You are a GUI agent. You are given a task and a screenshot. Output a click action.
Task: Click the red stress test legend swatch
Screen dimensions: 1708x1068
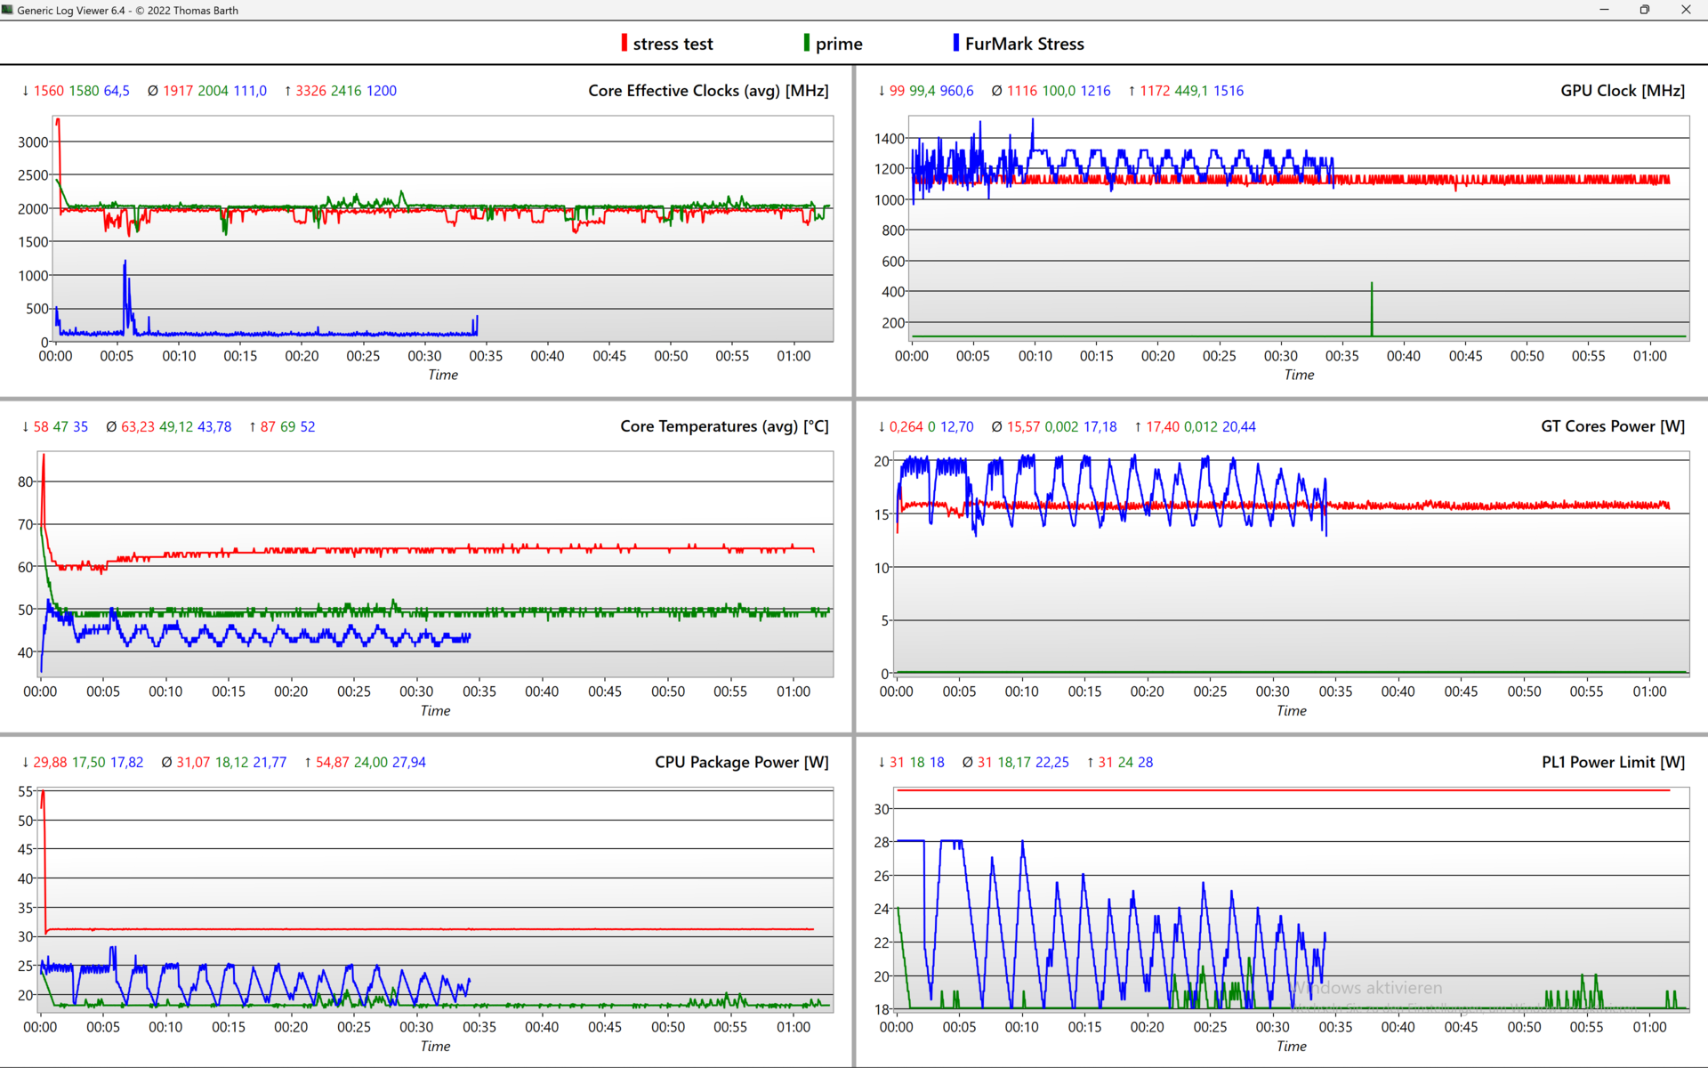click(x=624, y=44)
